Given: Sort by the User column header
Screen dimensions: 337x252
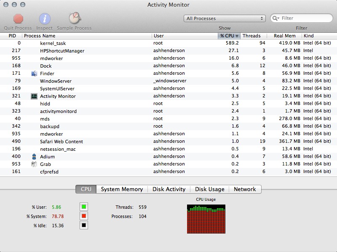Looking at the screenshot, I should click(185, 36).
